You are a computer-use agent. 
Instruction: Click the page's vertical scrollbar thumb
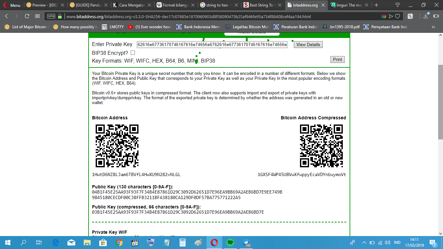point(440,102)
